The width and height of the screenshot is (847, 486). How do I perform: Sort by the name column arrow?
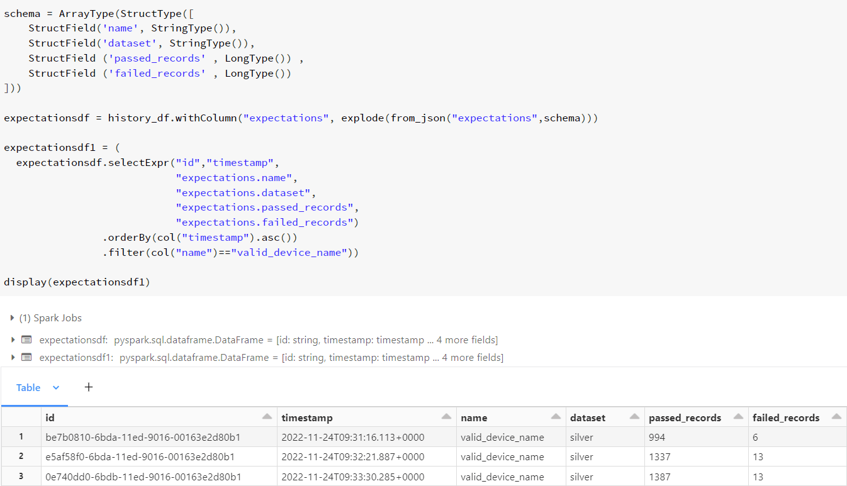(x=555, y=417)
